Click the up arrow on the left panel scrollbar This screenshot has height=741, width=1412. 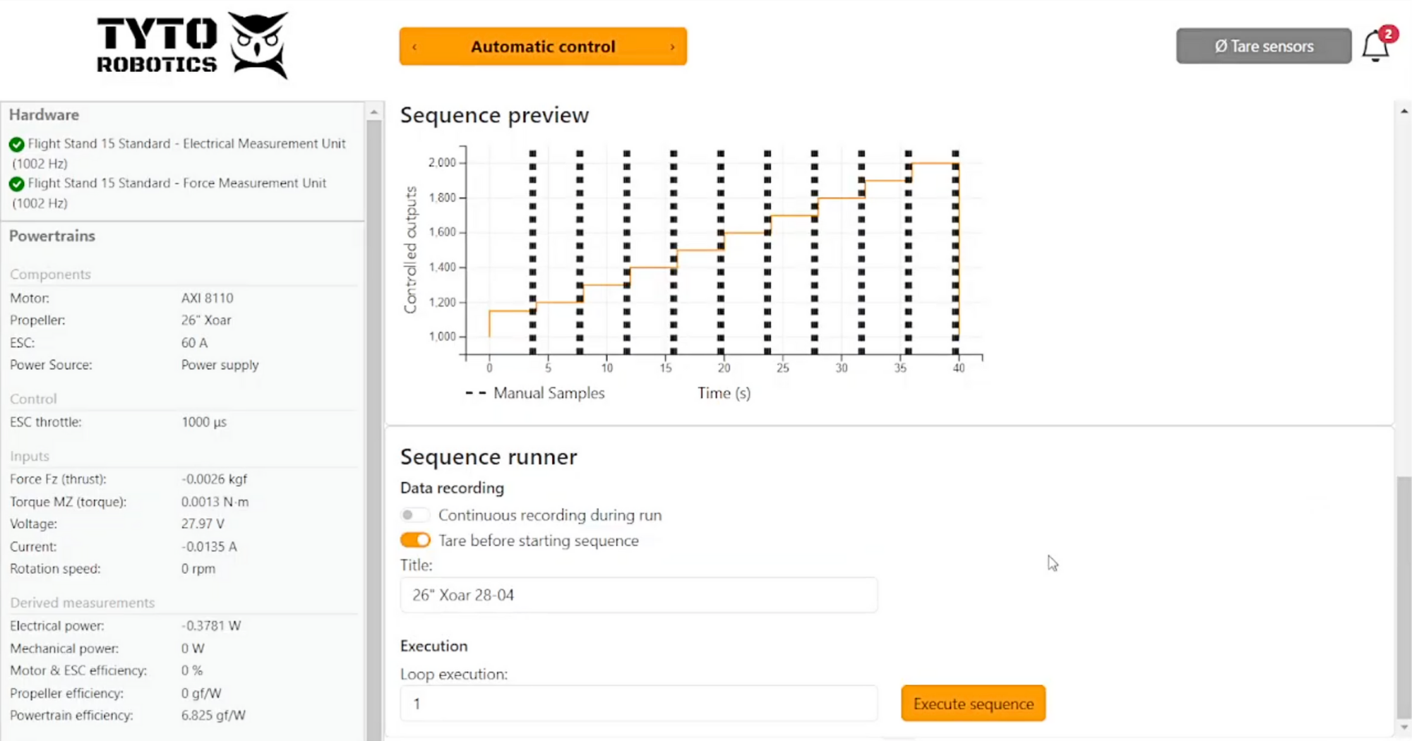(x=373, y=111)
